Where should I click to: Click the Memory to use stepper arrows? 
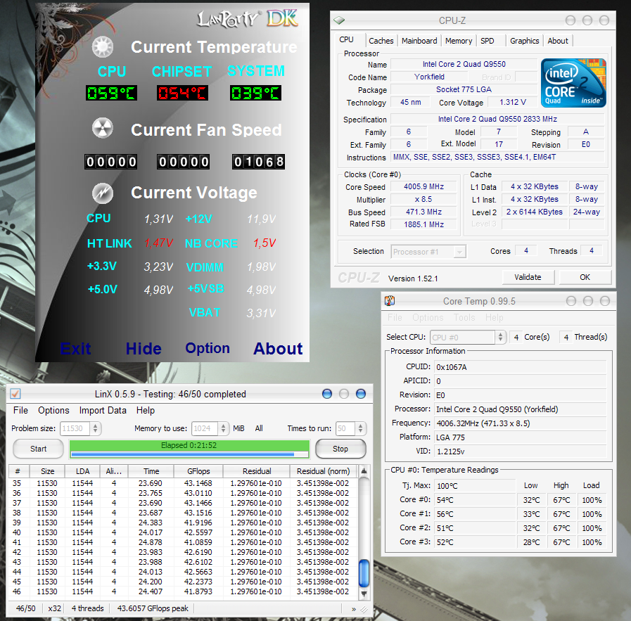click(223, 428)
